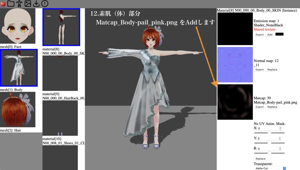Open the image icon in toolbar
The width and height of the screenshot is (300, 170).
tap(28, 4)
